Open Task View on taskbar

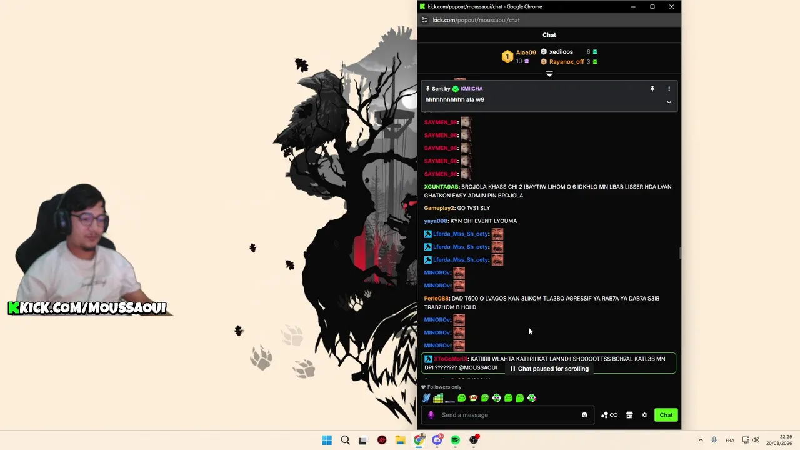point(362,440)
